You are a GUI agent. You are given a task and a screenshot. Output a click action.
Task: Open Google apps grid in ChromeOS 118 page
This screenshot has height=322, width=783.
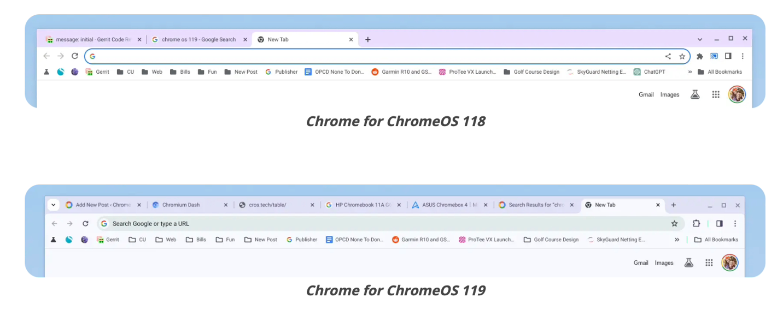point(715,94)
